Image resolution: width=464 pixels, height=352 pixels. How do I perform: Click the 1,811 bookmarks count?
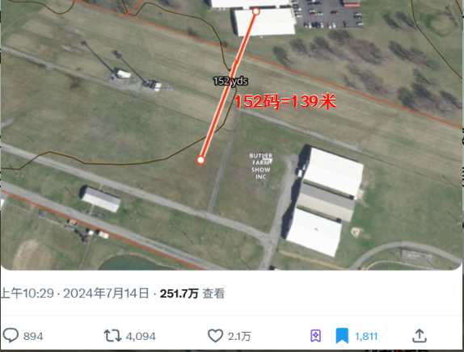point(366,337)
